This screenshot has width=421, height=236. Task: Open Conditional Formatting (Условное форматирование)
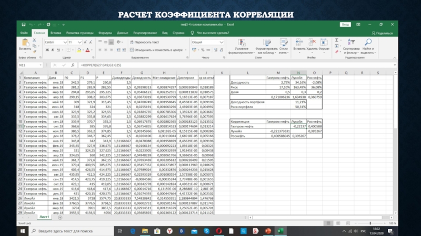[x=242, y=47]
